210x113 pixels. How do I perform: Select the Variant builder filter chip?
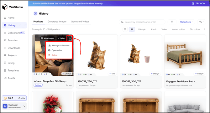(178, 29)
